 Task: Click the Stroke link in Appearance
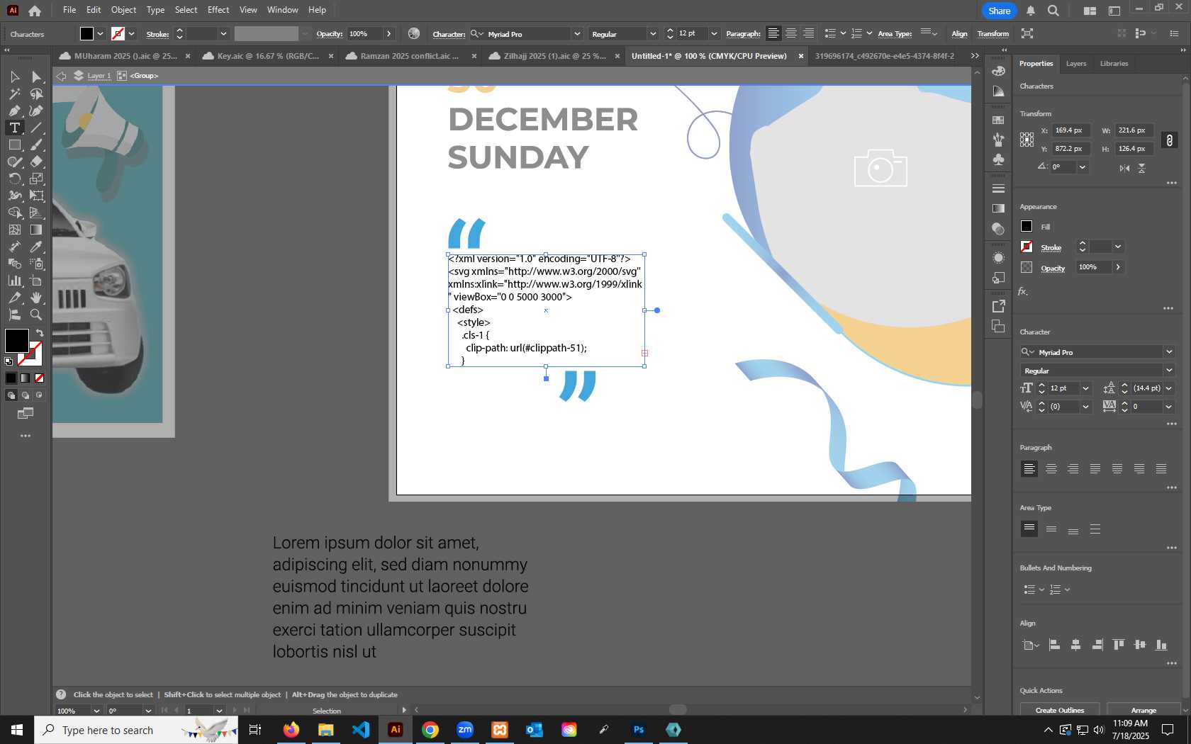pos(1051,248)
